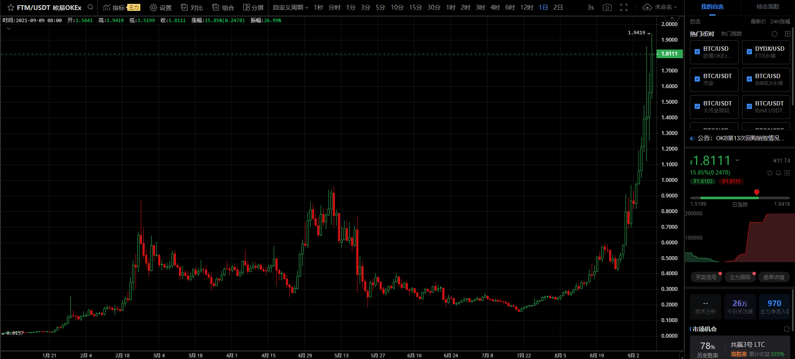Click the 对比 compare icon
The height and width of the screenshot is (359, 795).
tap(185, 7)
